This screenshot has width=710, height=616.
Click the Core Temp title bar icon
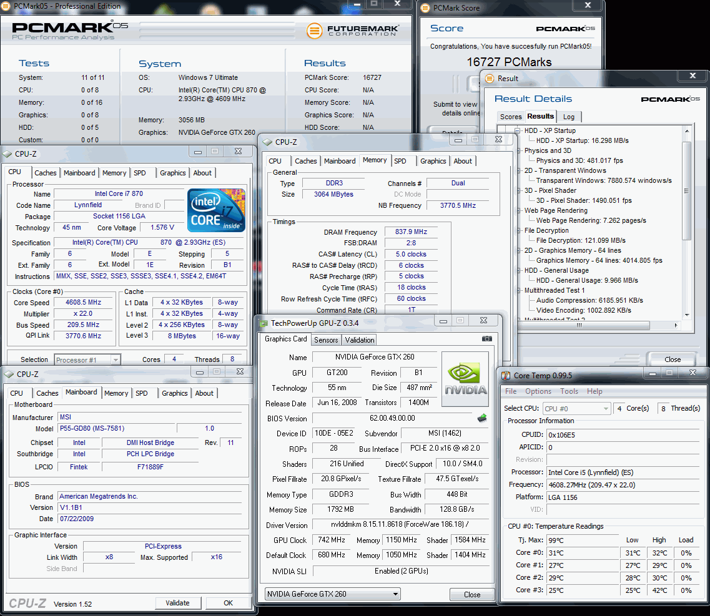[x=506, y=376]
